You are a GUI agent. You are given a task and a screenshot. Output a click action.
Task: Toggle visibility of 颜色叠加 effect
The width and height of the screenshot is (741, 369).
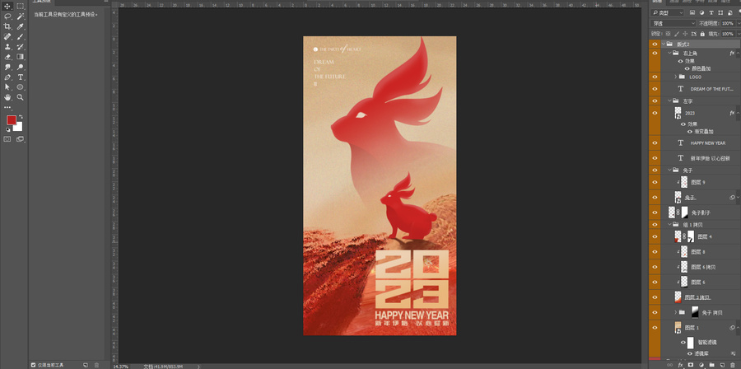[687, 68]
